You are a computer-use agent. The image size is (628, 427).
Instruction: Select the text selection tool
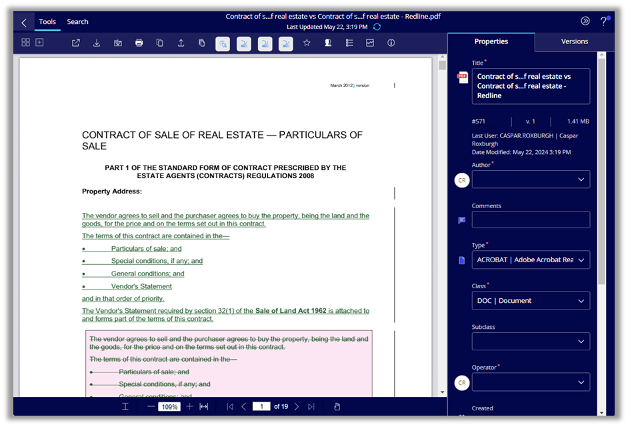[125, 406]
